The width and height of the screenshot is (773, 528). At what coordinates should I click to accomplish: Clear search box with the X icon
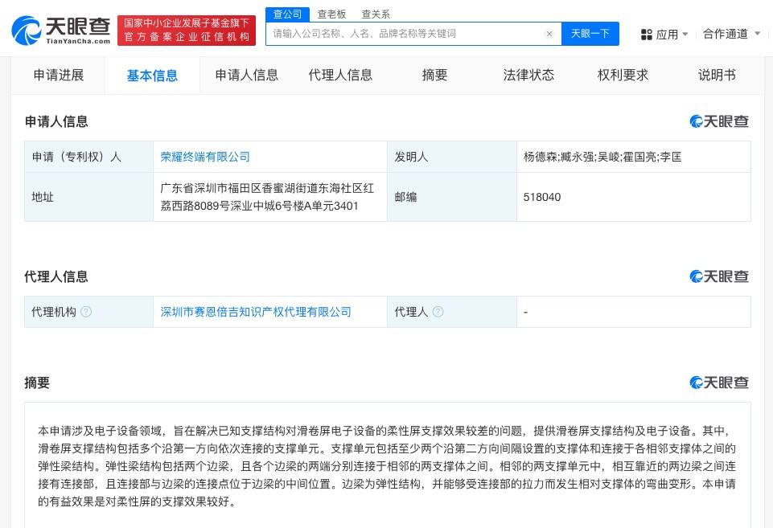(549, 34)
